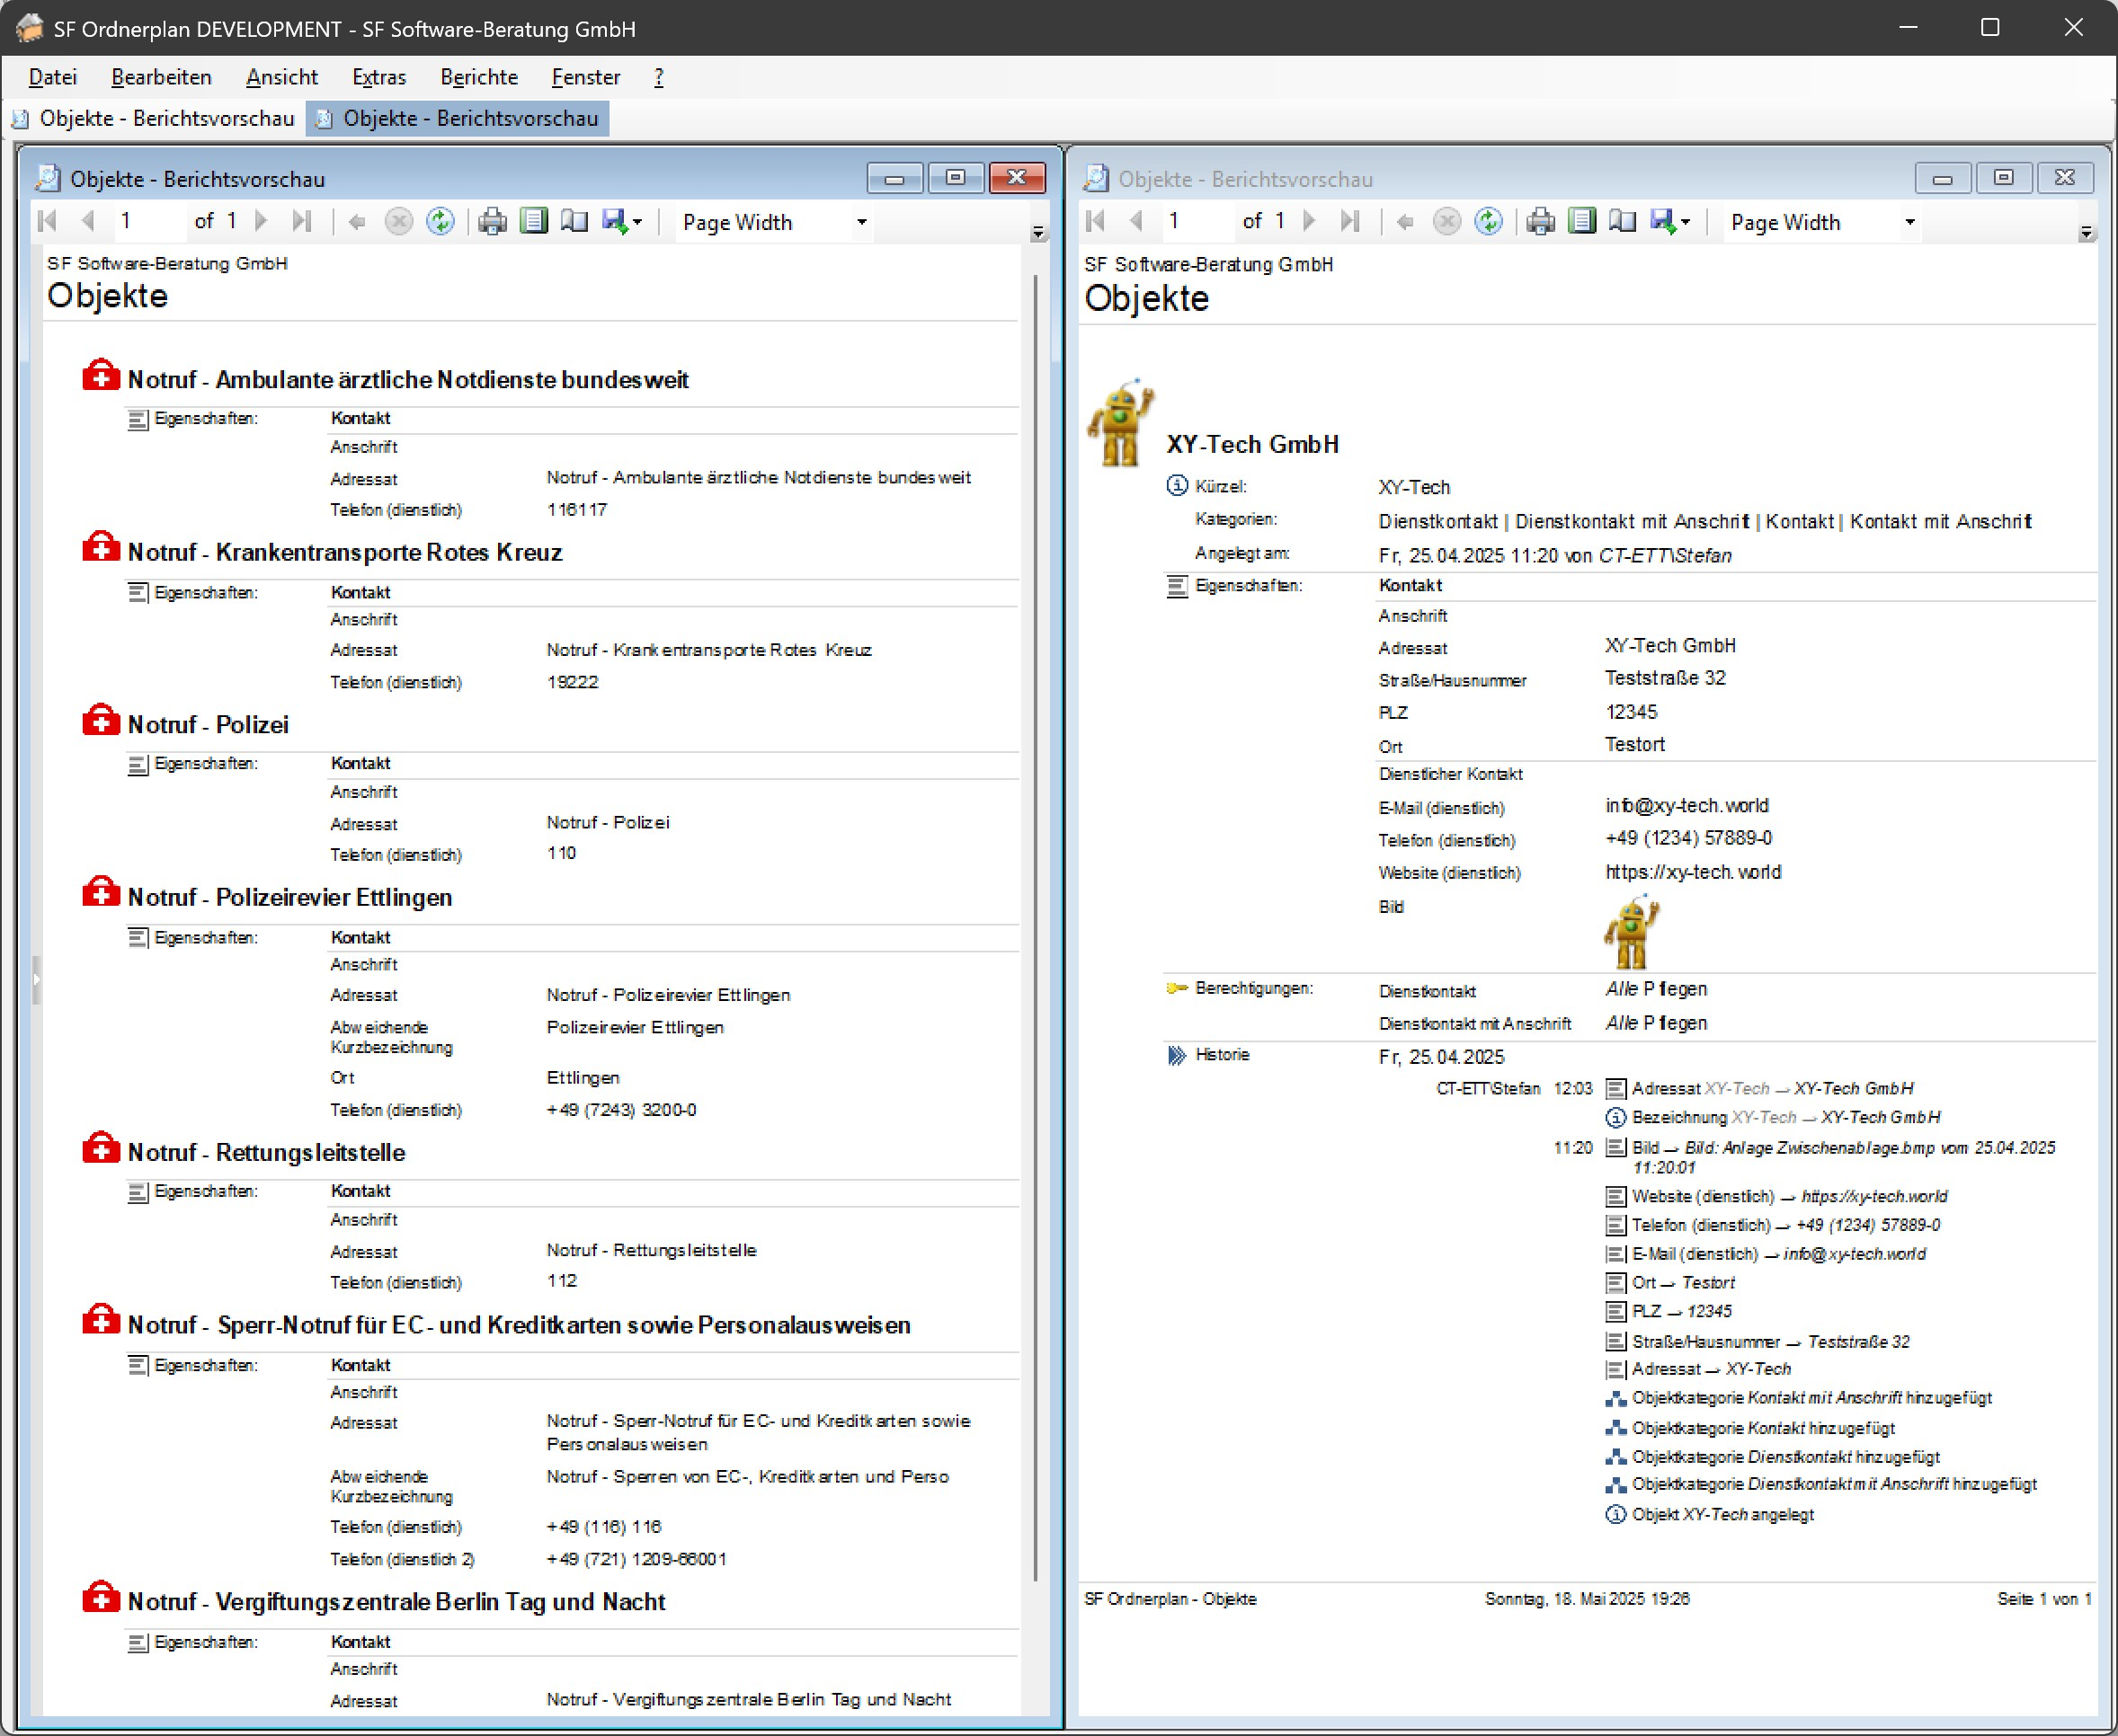The width and height of the screenshot is (2118, 1736).
Task: Click arrow icon beside Historie
Action: [x=1177, y=1055]
